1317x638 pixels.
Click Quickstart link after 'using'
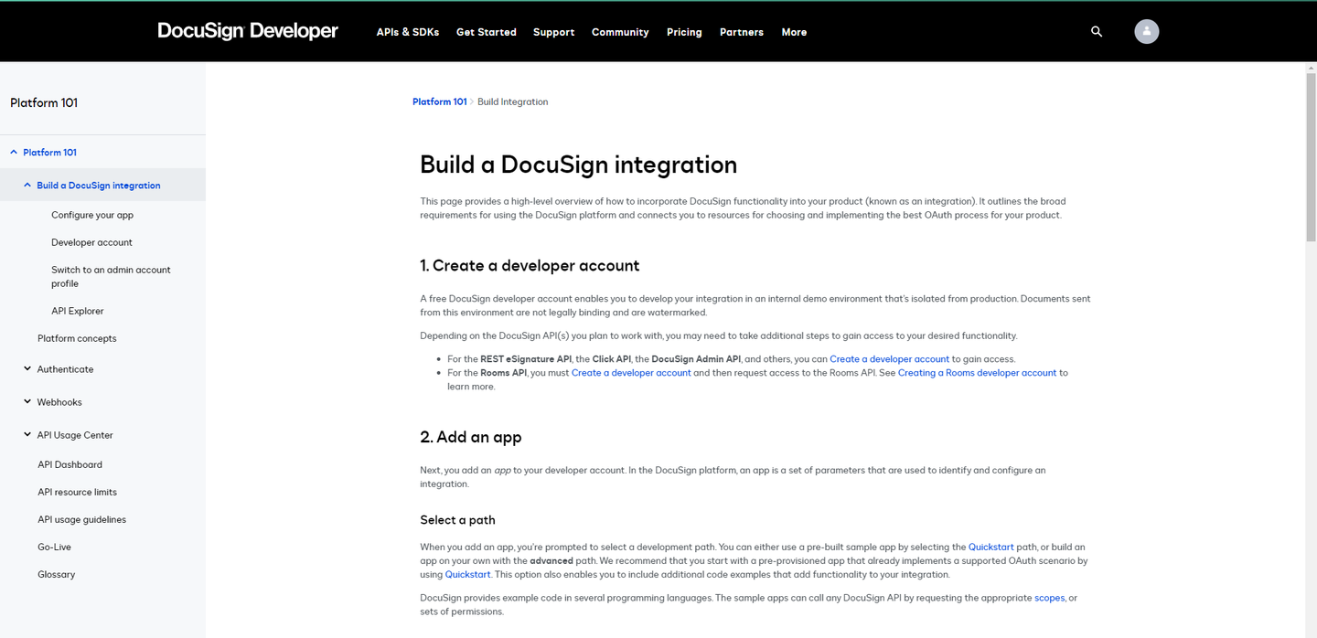pos(467,575)
